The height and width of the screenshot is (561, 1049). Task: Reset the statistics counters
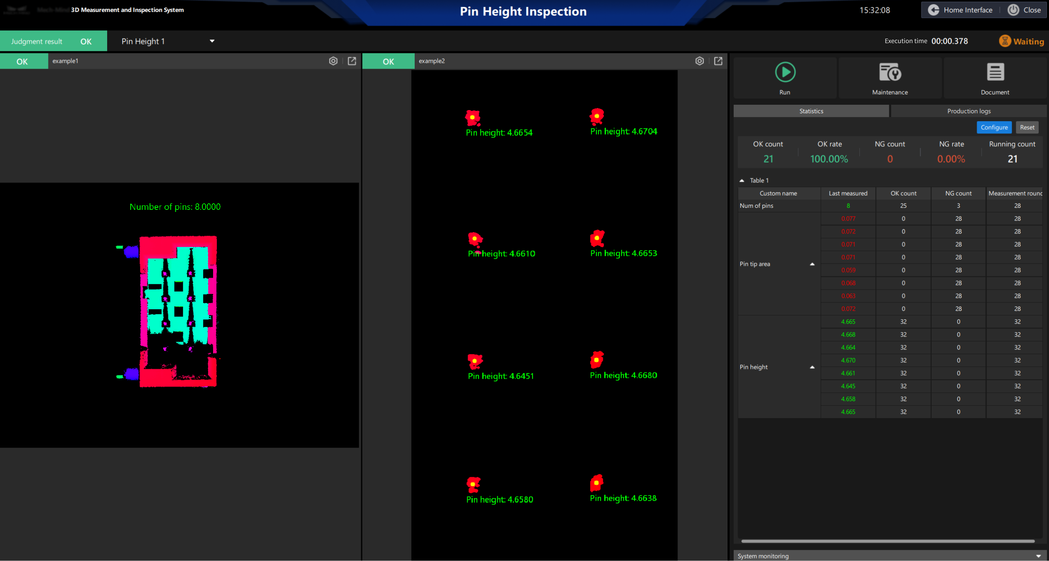point(1027,127)
